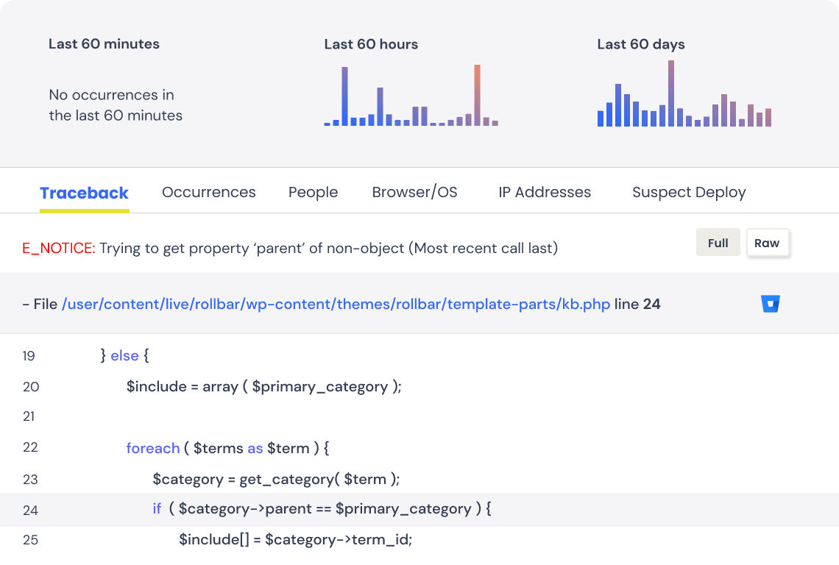Viewport: 839px width, 565px height.
Task: Click the Bitbucket icon beside file path
Action: 771,304
